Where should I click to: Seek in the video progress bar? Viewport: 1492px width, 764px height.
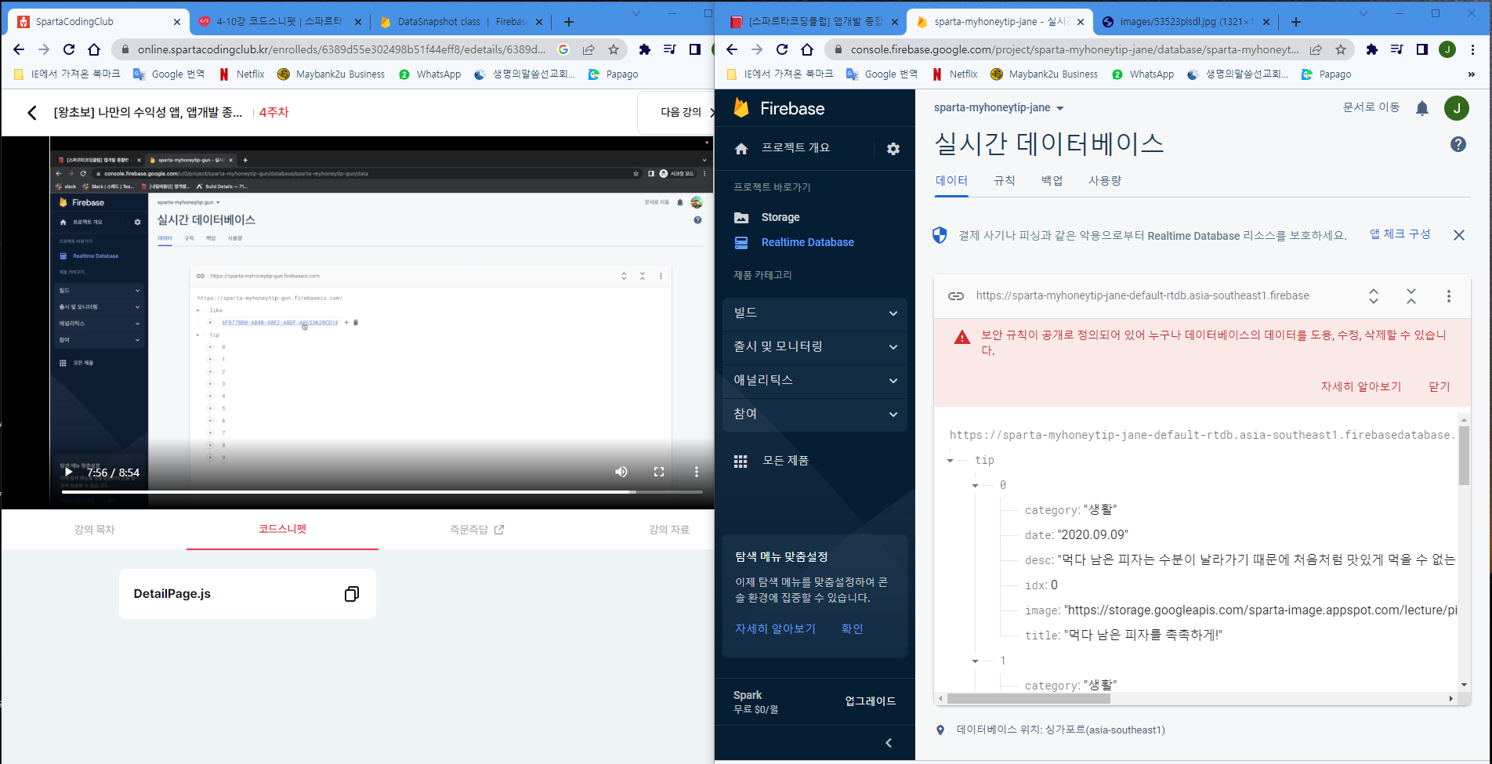[382, 492]
